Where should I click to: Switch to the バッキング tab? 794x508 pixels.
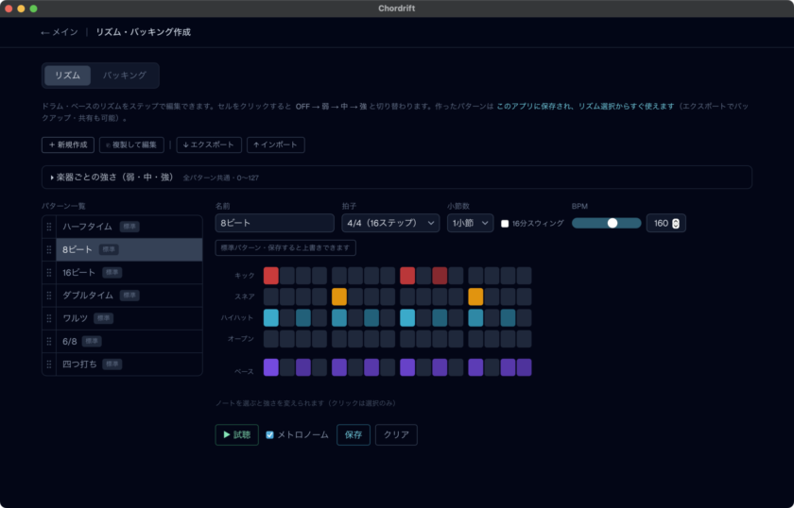pos(125,76)
